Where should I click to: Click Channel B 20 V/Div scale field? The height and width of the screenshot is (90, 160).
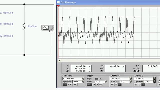click(x=144, y=79)
